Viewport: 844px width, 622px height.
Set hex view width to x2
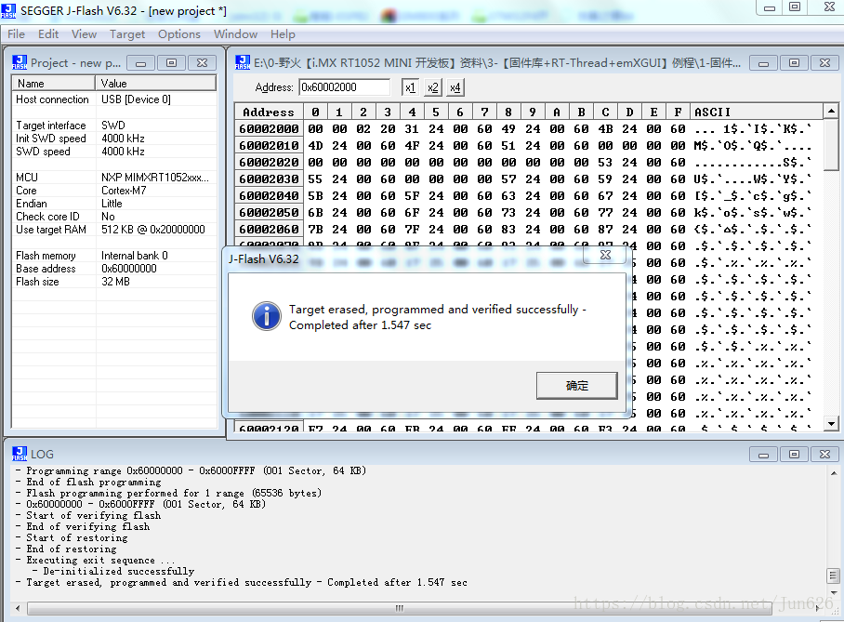(x=433, y=87)
